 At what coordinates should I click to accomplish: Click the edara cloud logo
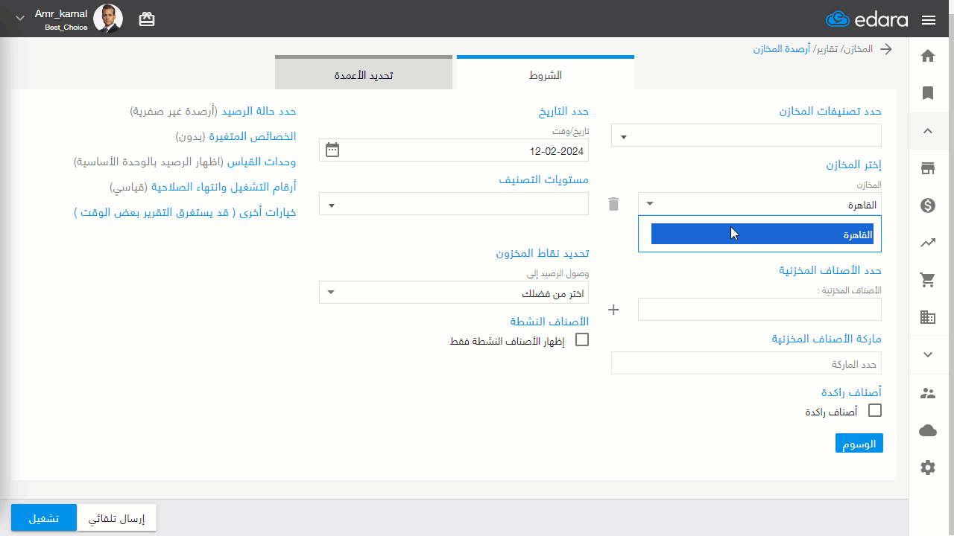pyautogui.click(x=867, y=19)
